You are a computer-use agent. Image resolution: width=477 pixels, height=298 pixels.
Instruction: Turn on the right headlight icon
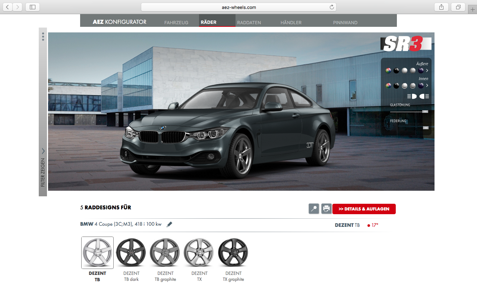click(x=424, y=96)
